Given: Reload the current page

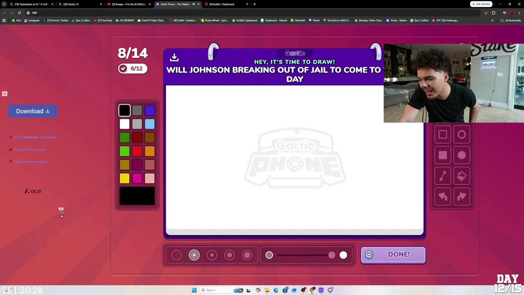Looking at the screenshot, I should coord(19,13).
